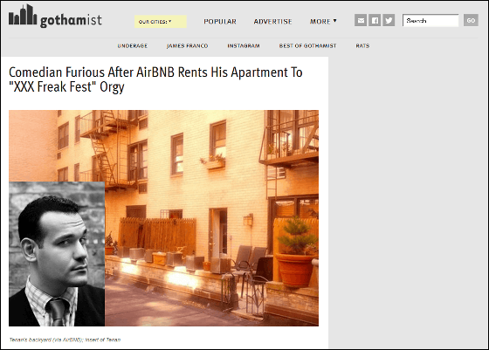Open the James Franco topic
The image size is (489, 350).
[187, 45]
